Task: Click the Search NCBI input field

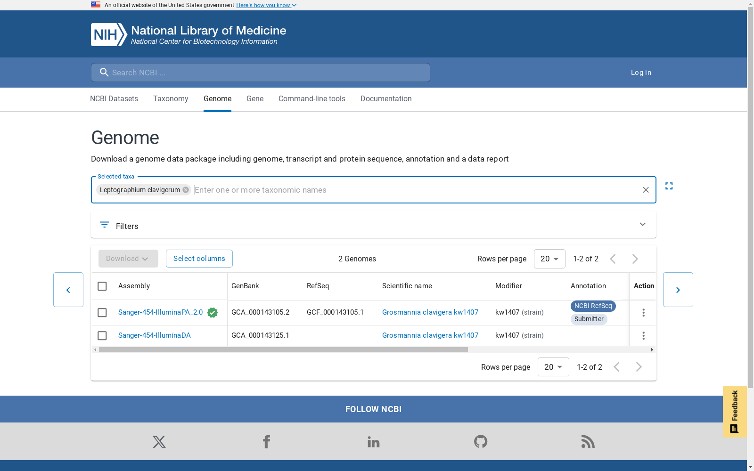Action: point(261,73)
